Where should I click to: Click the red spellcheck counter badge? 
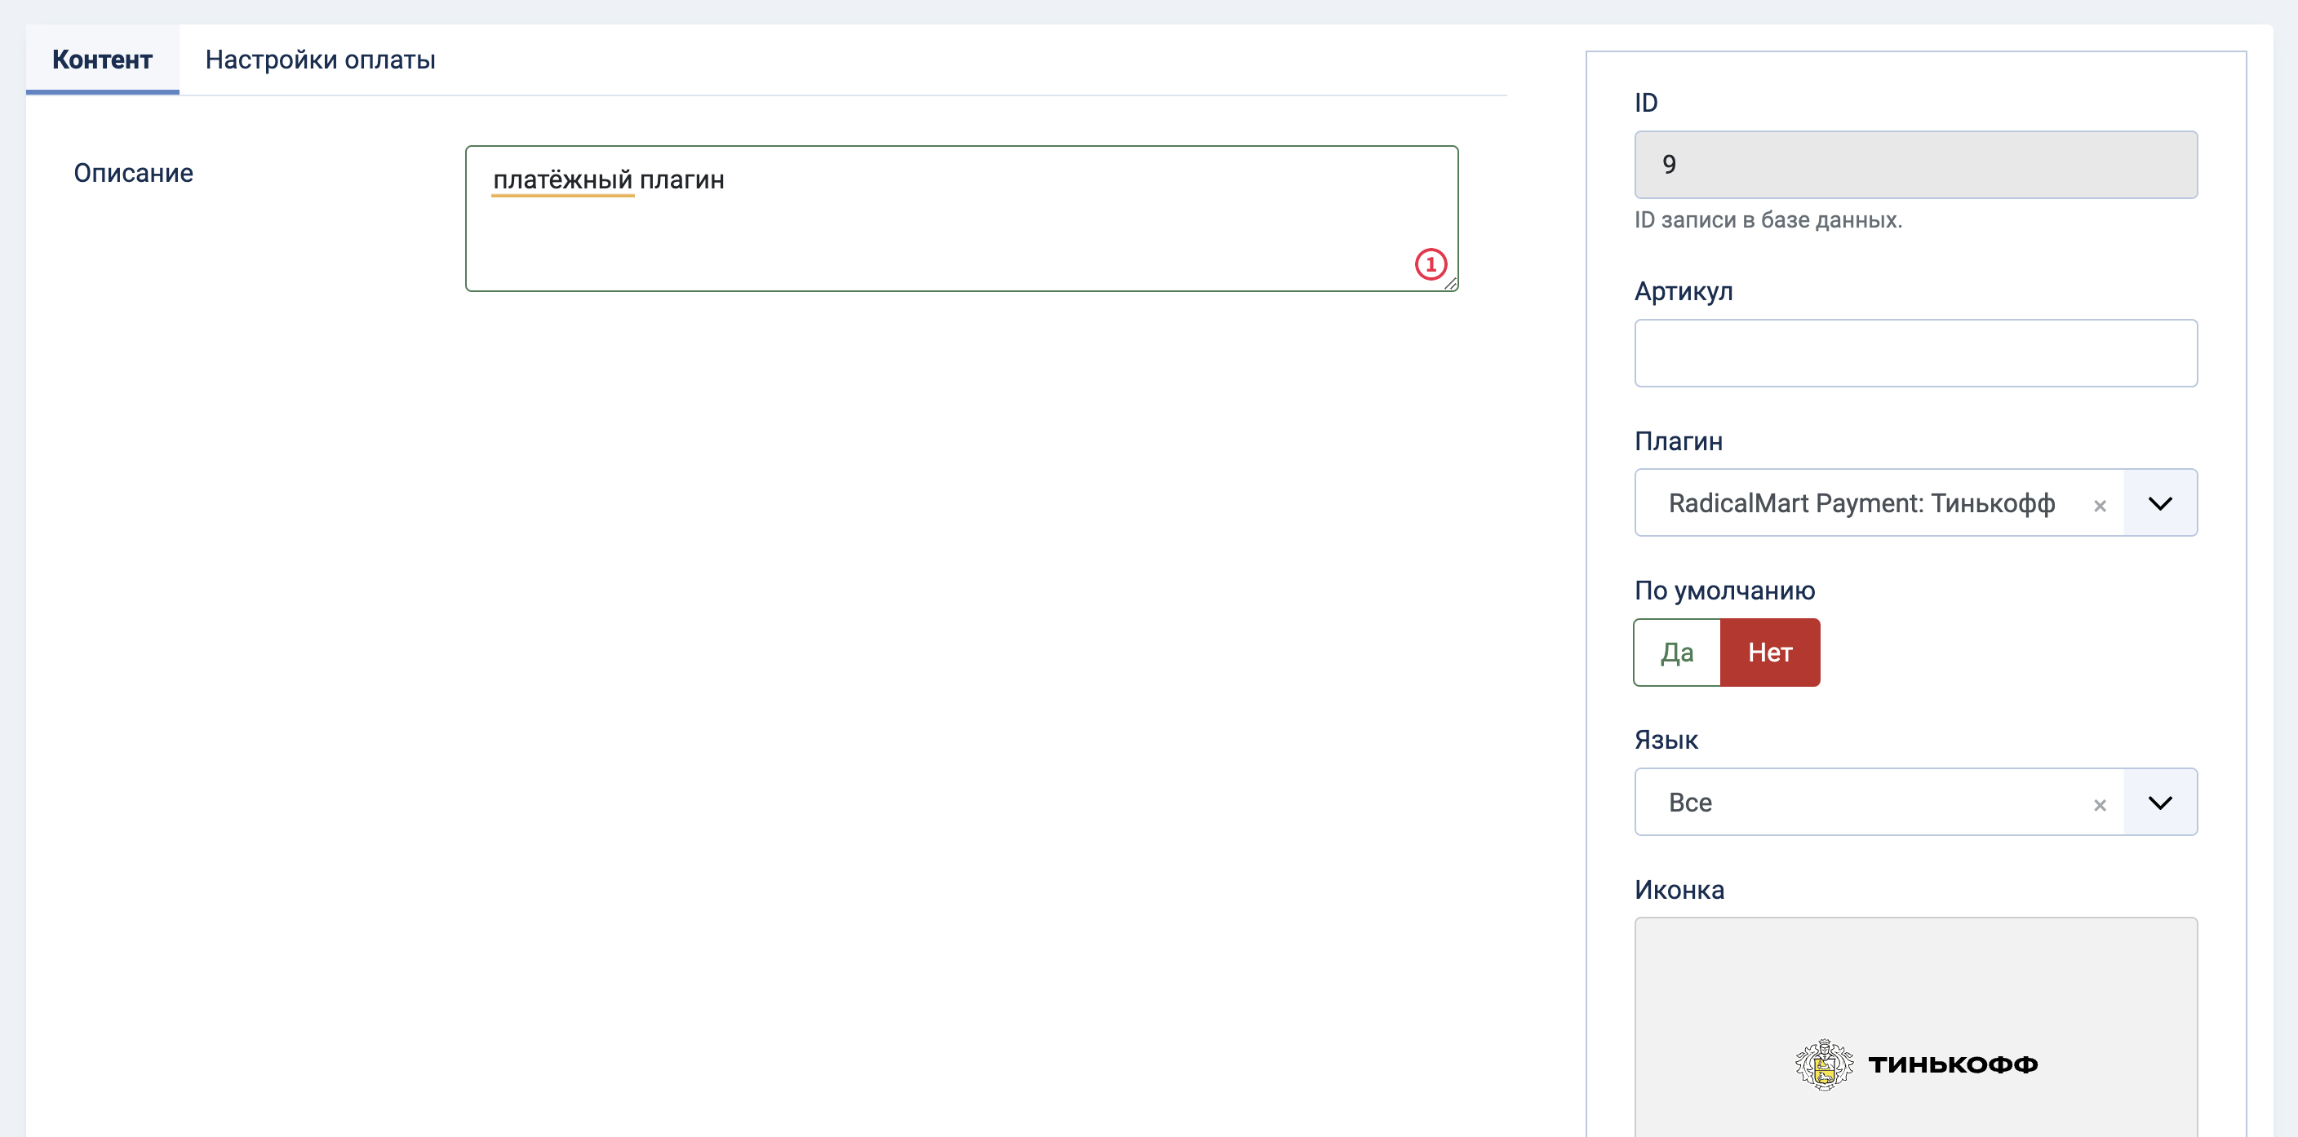pos(1431,265)
